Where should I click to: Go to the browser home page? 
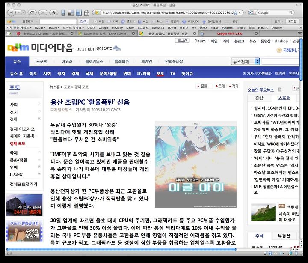53,12
